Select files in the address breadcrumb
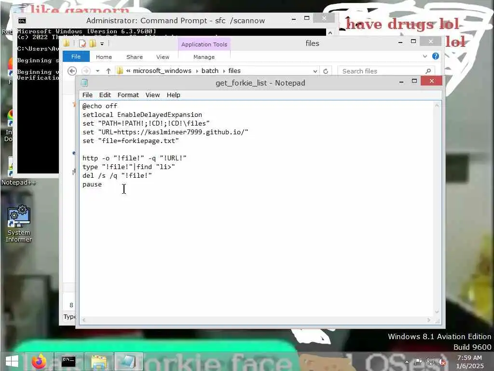 click(x=234, y=71)
